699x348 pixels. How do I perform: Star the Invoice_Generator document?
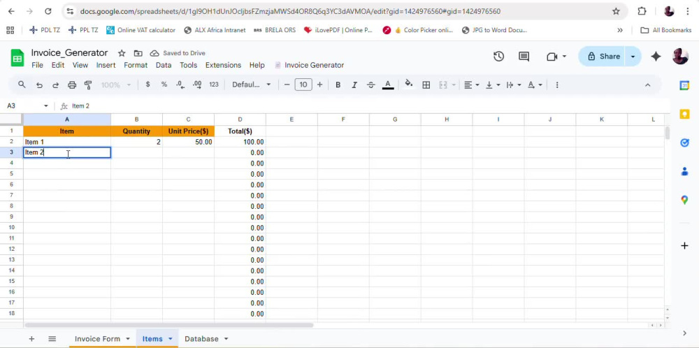pyautogui.click(x=122, y=53)
